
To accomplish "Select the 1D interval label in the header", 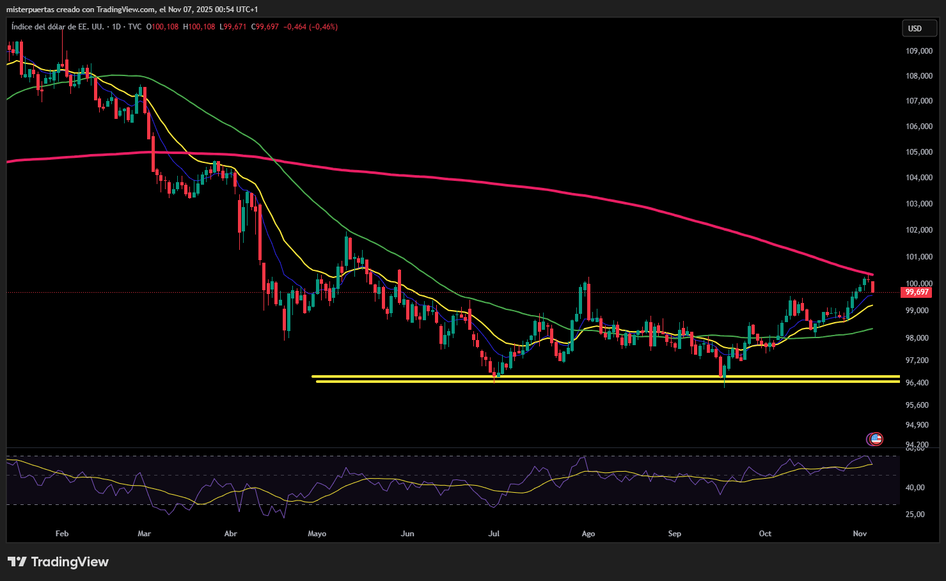I will pos(116,27).
